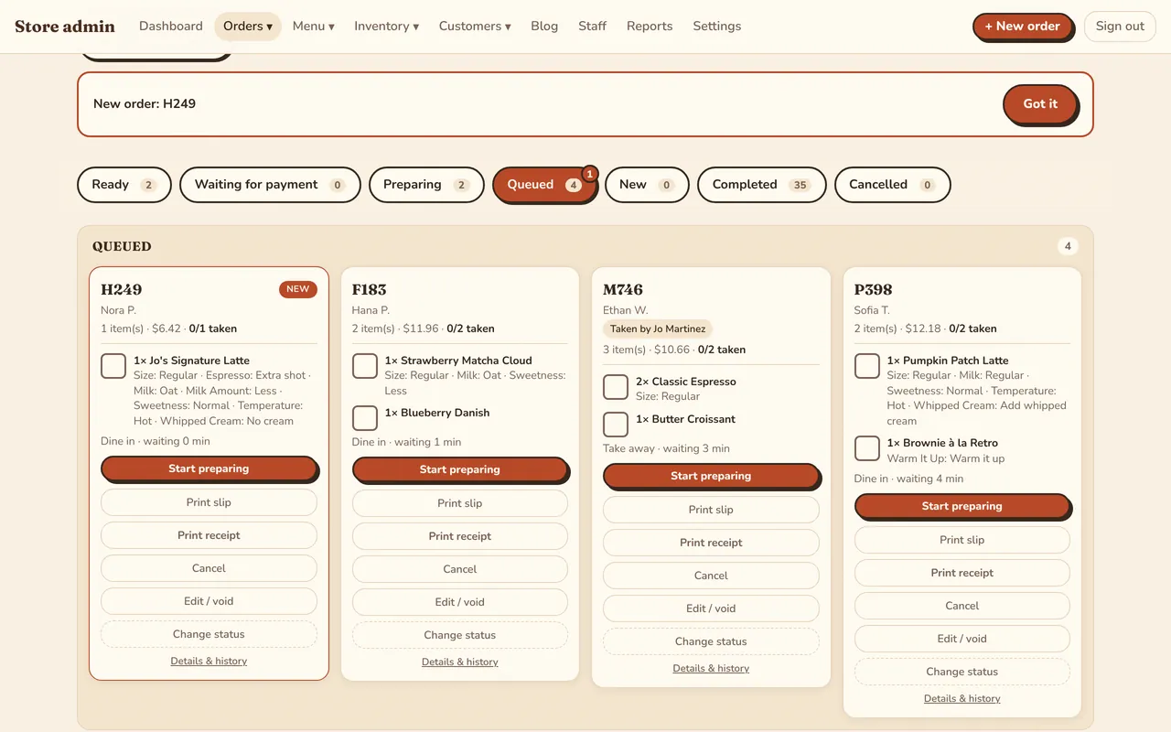The image size is (1171, 732).
Task: Click Change status on order H249
Action: point(209,634)
